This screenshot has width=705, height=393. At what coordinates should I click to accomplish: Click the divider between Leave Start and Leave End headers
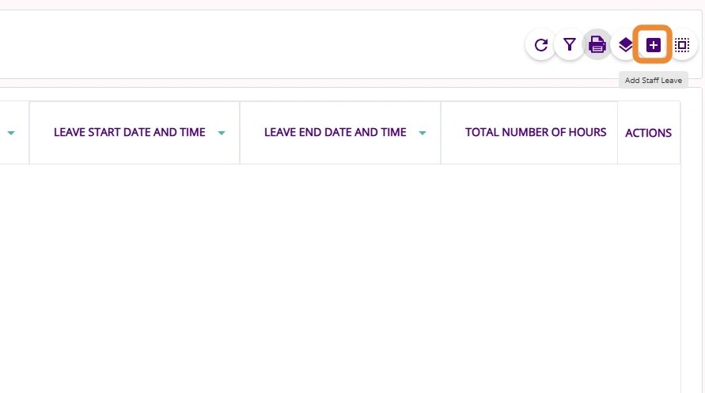pyautogui.click(x=240, y=133)
